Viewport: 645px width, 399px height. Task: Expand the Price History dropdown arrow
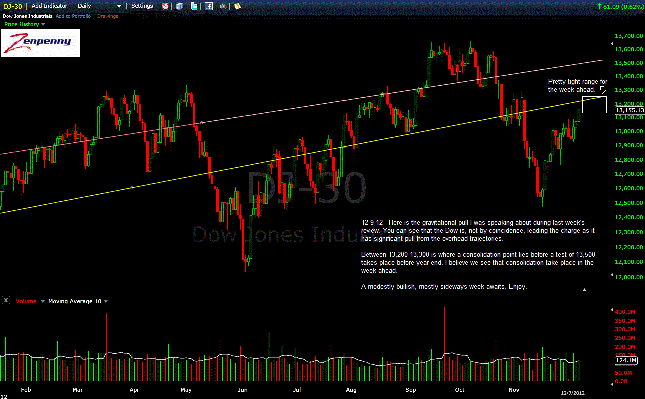click(x=43, y=24)
